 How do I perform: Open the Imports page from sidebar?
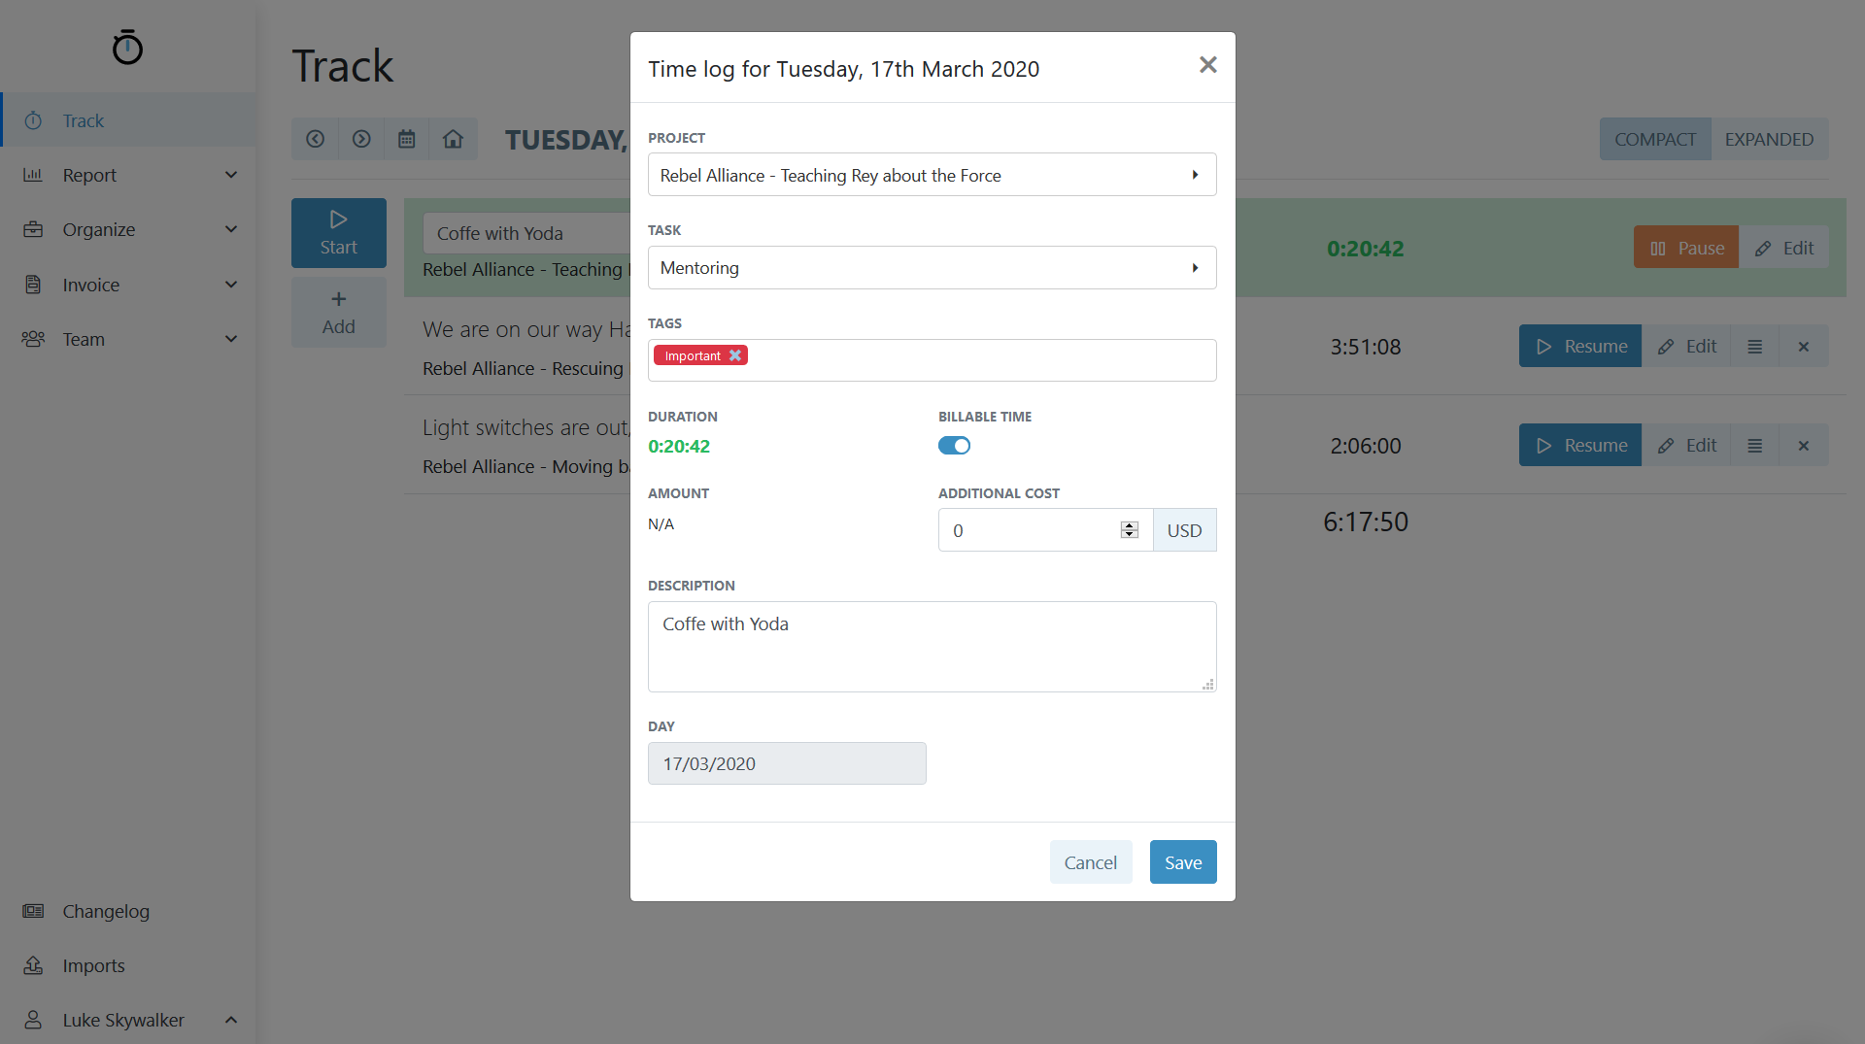click(x=93, y=965)
